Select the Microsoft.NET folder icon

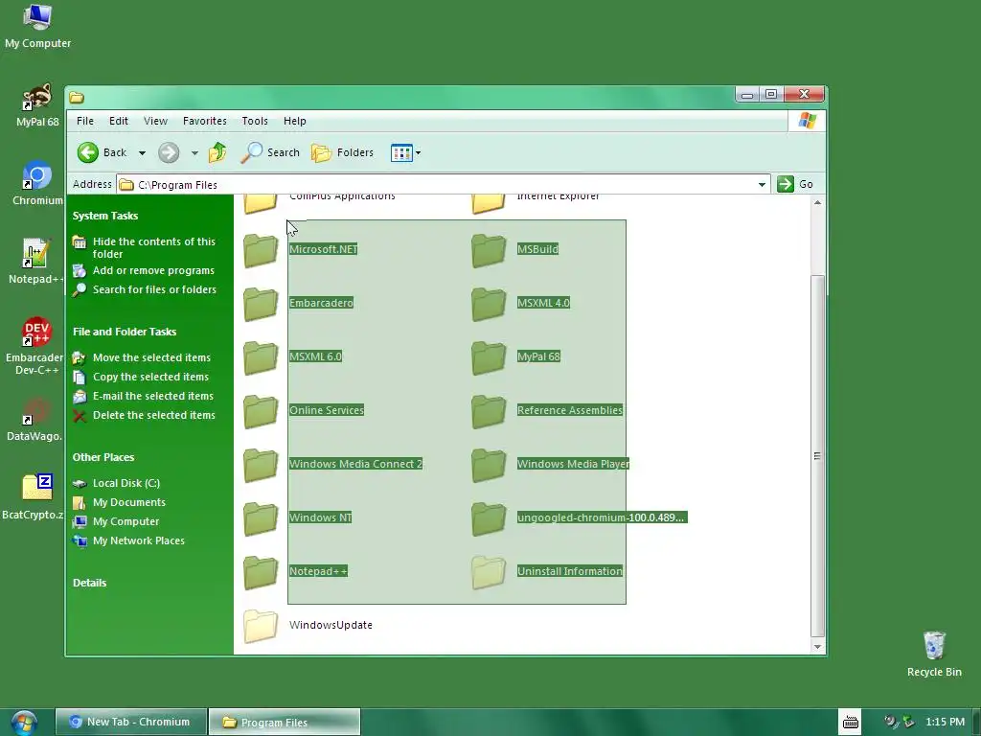[261, 250]
